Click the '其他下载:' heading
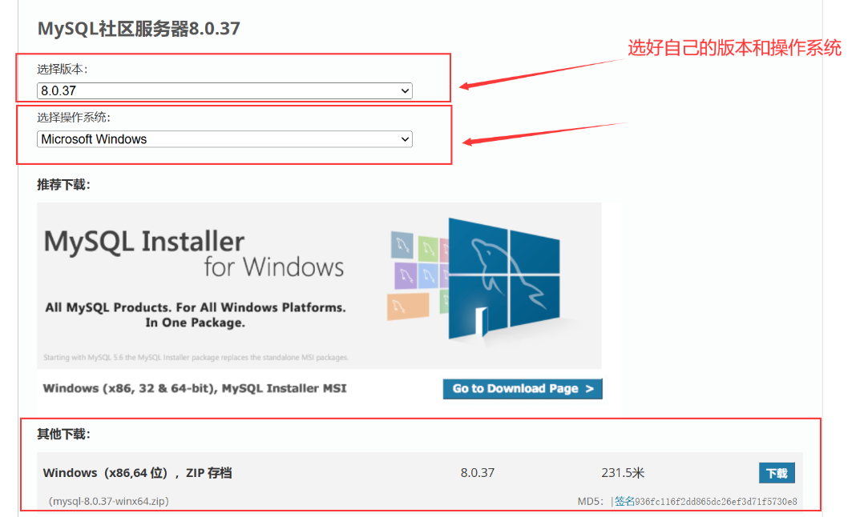This screenshot has width=864, height=517. (x=63, y=435)
